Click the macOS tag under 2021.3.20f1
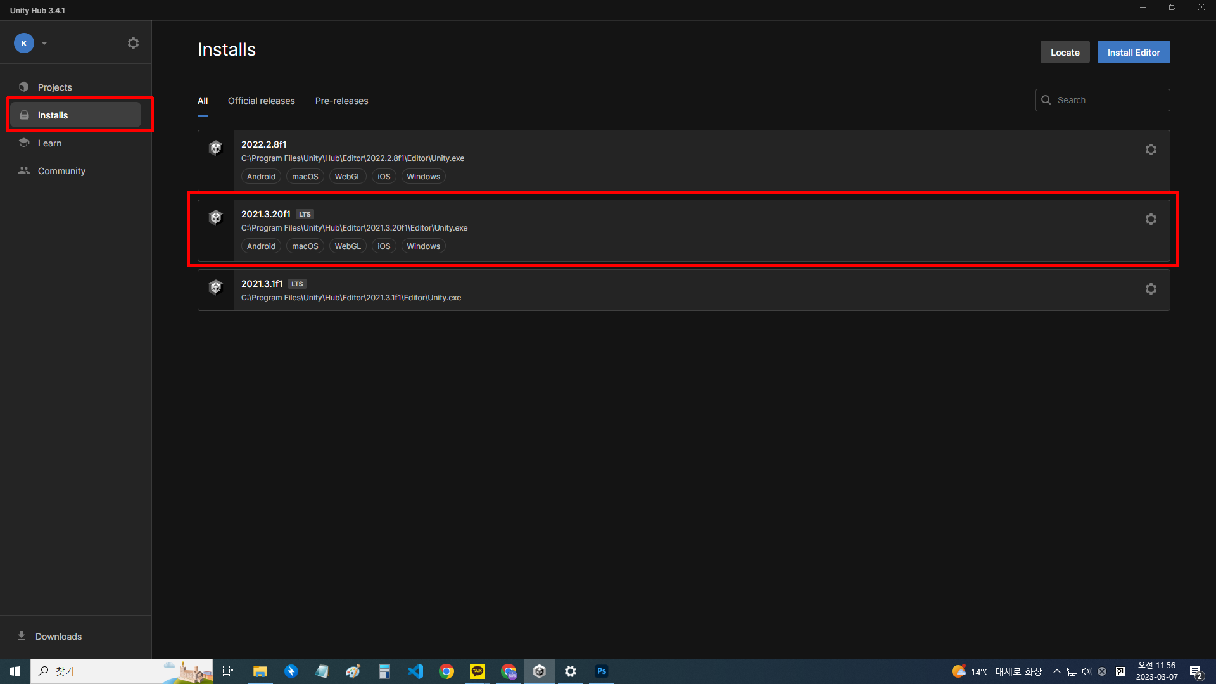The height and width of the screenshot is (684, 1216). 305,246
